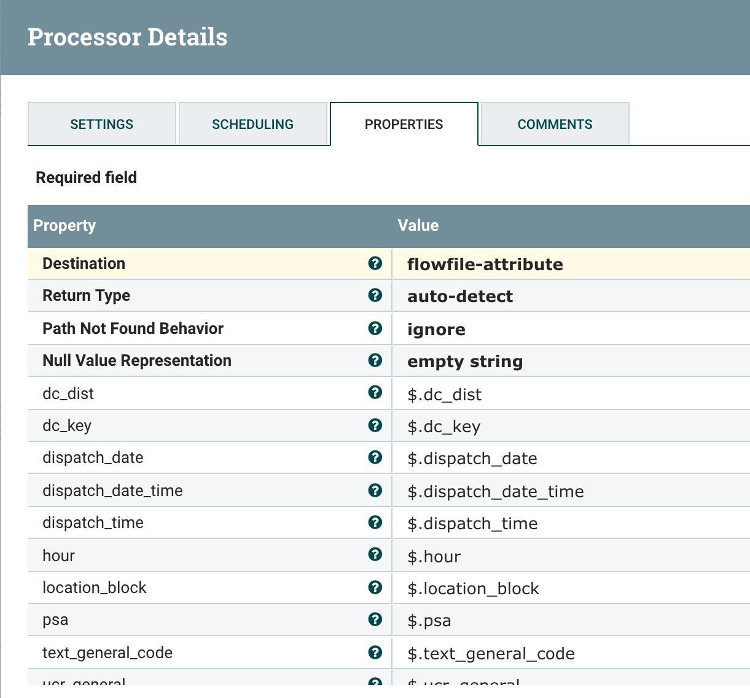Click the dc_dist property help icon
Screen dimensions: 750x698
(375, 392)
